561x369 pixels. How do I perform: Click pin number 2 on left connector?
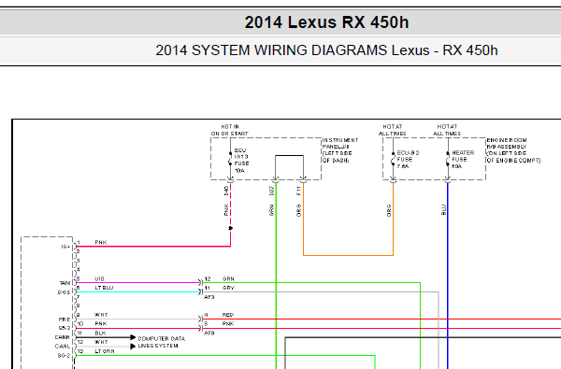79,251
